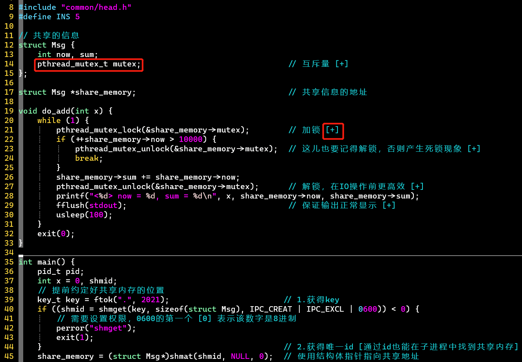This screenshot has width=522, height=362.
Task: Click "struct Msg *share_memory;" on line 17
Action: [77, 92]
